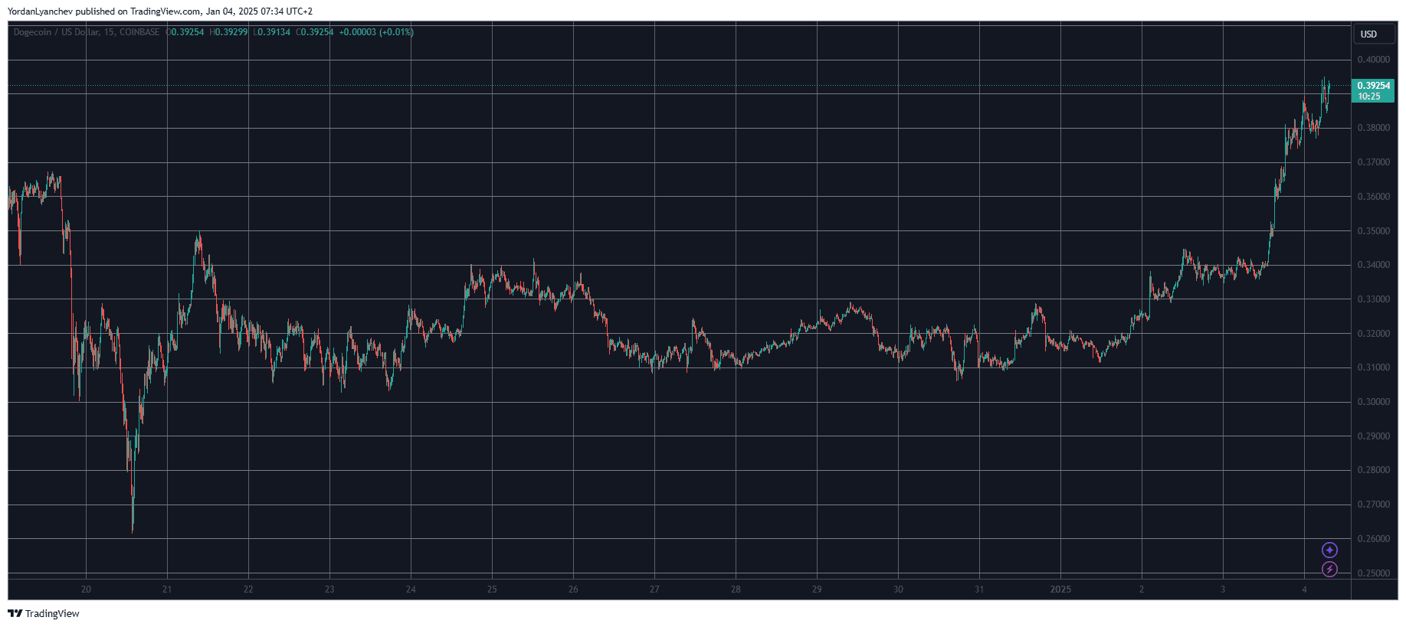This screenshot has height=627, width=1406.
Task: Click the 0.31000 price axis label
Action: click(x=1373, y=367)
